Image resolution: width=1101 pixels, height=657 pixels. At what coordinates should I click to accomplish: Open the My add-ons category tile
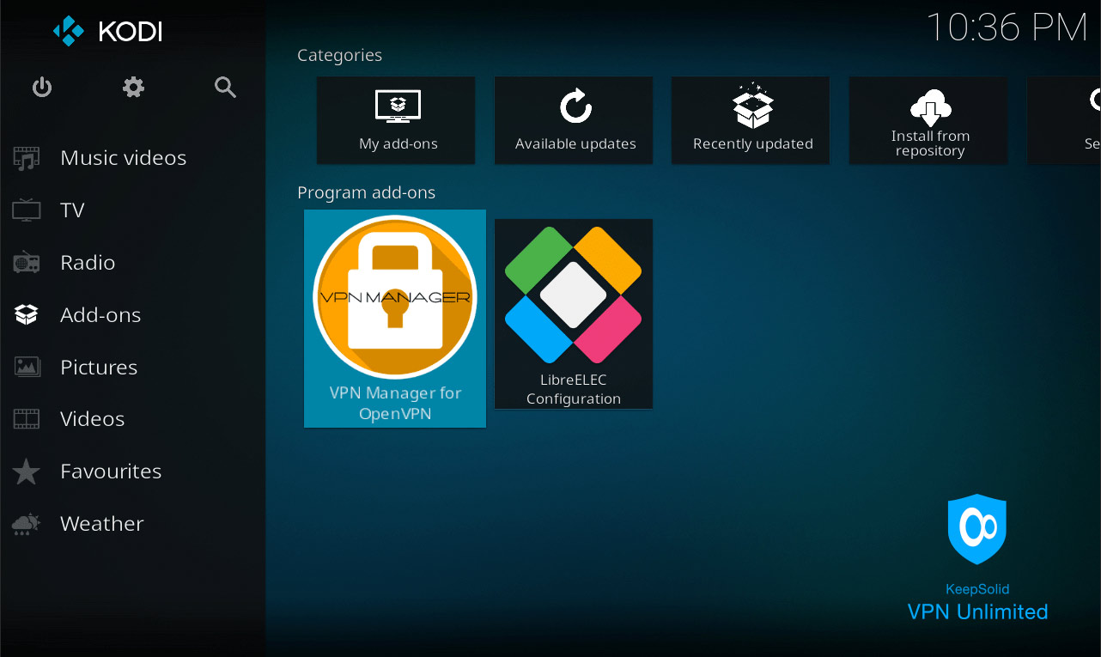tap(396, 120)
